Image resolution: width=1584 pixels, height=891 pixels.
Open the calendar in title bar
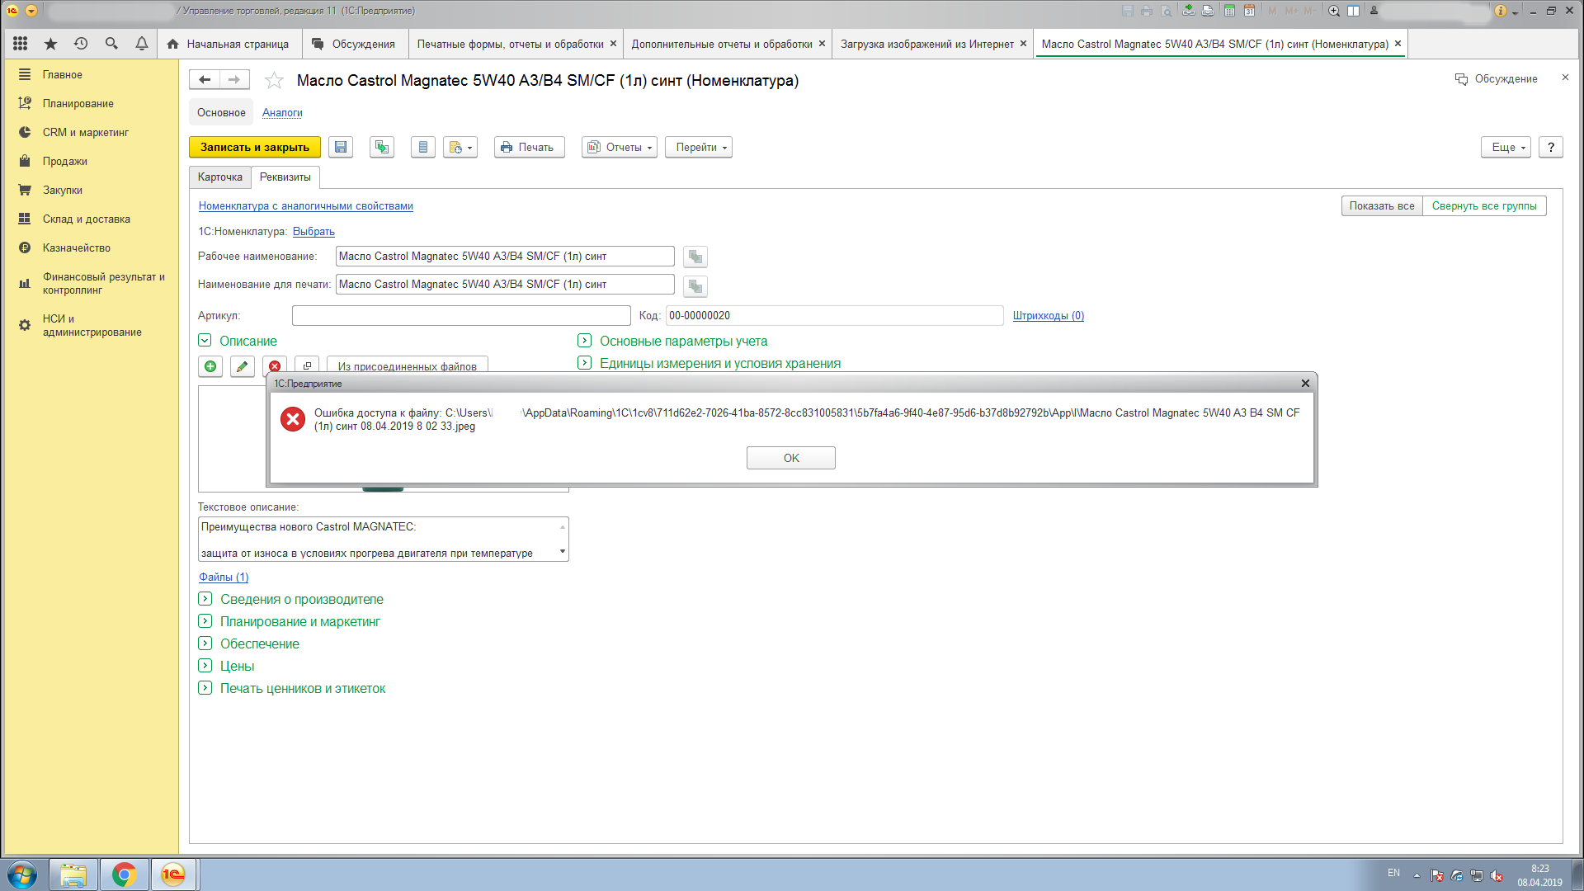pos(1249,11)
